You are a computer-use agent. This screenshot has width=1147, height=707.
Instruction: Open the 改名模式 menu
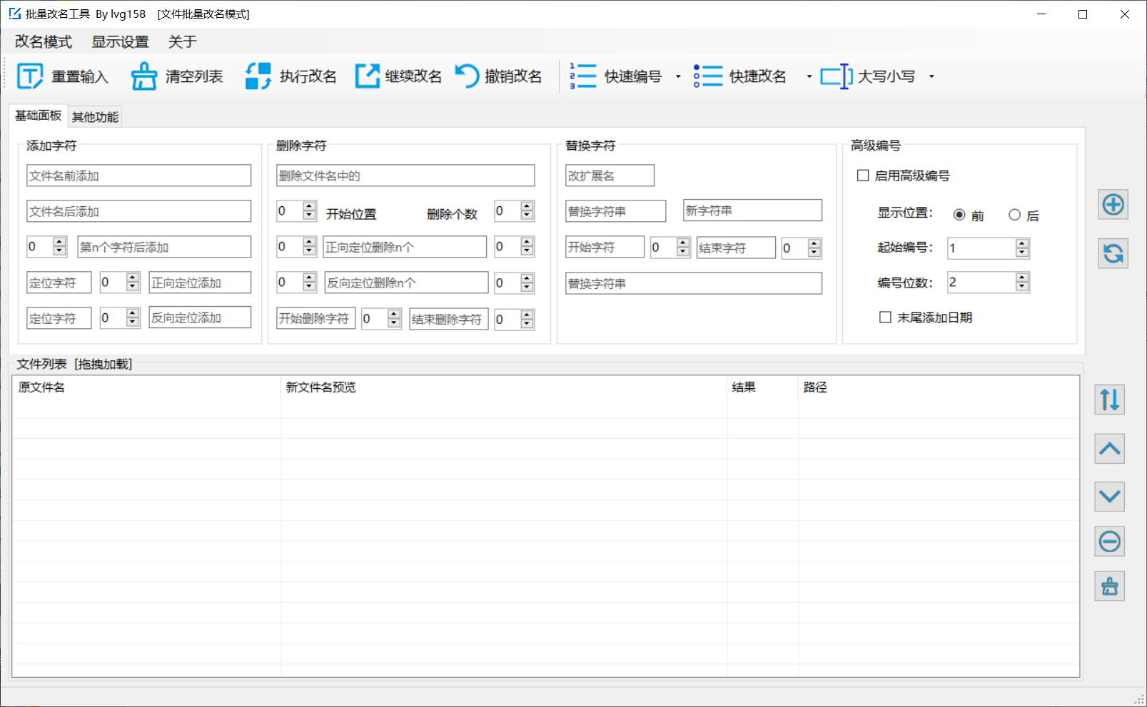click(x=43, y=41)
